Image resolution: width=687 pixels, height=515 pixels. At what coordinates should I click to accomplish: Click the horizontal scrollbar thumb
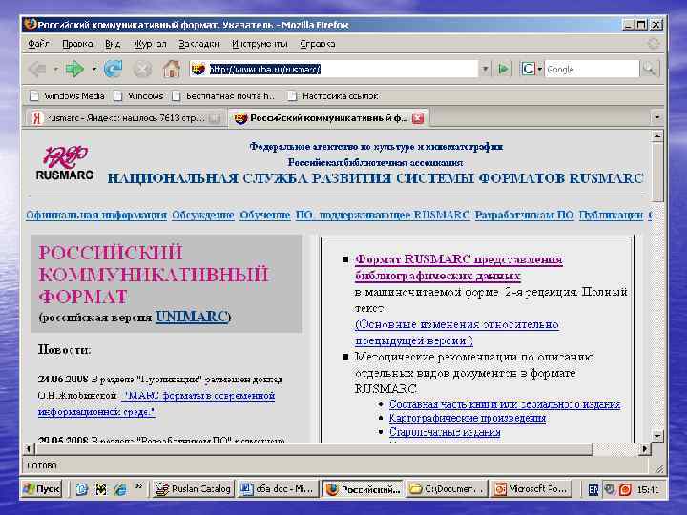314,448
